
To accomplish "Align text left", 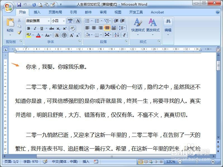I will (87, 28).
